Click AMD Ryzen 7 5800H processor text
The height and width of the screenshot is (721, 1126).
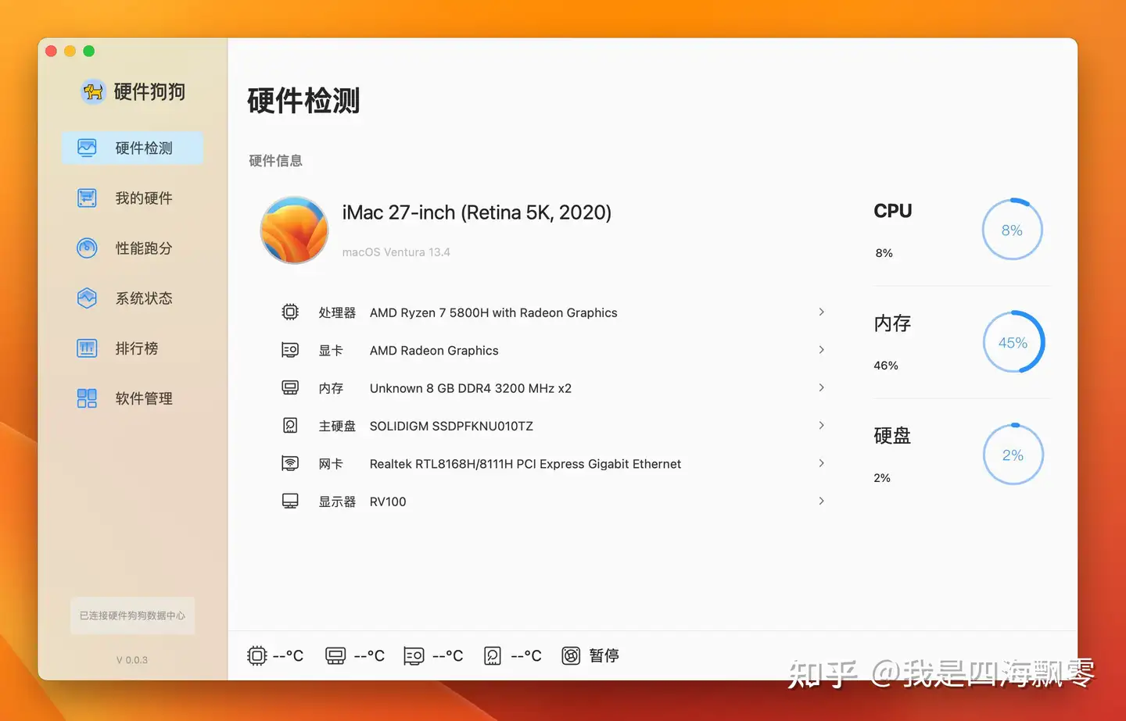click(x=493, y=312)
